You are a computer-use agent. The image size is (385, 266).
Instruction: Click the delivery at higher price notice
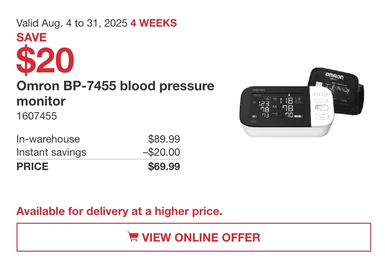(x=119, y=211)
